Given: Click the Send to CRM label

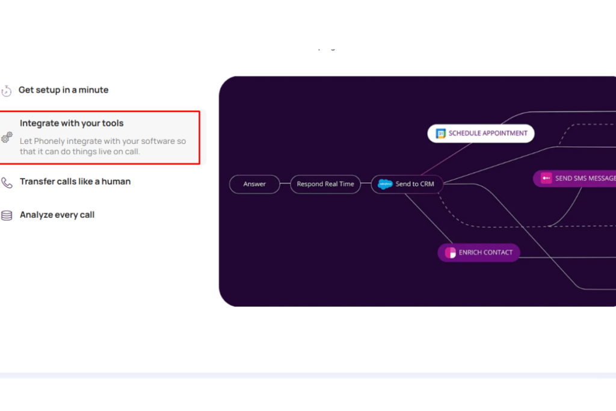Looking at the screenshot, I should click(414, 184).
